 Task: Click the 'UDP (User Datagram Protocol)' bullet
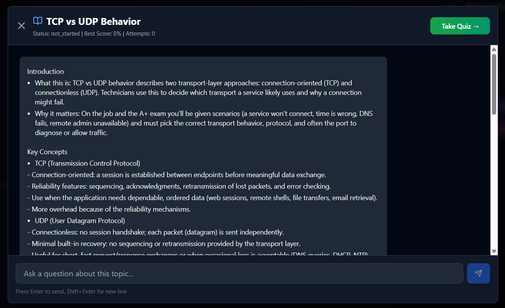(80, 221)
